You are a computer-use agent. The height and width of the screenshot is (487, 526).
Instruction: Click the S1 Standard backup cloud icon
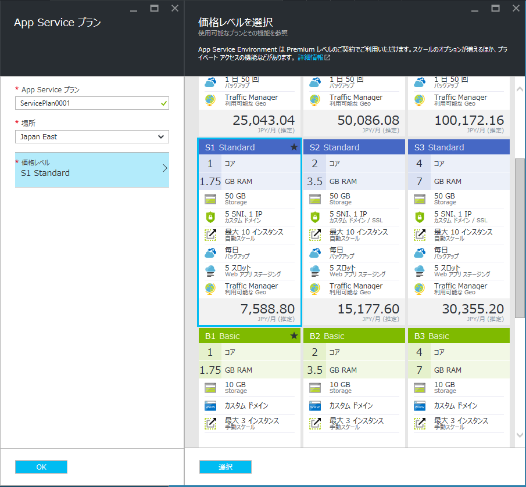(210, 253)
